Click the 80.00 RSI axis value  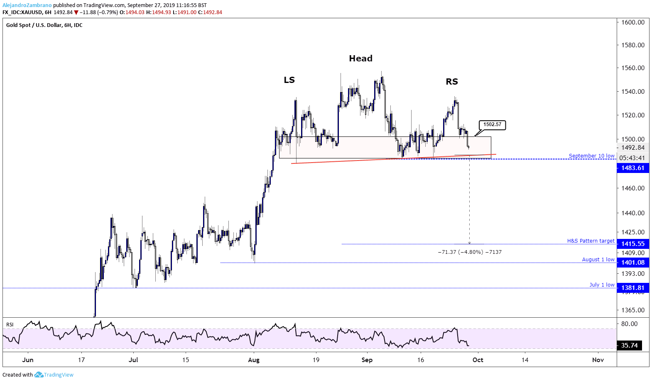629,324
